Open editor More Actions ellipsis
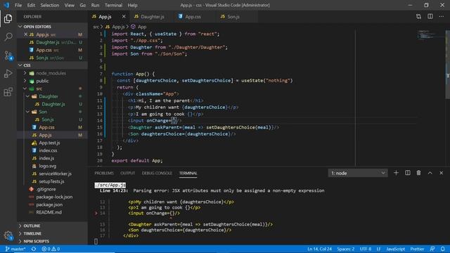The image size is (450, 253). (x=441, y=17)
